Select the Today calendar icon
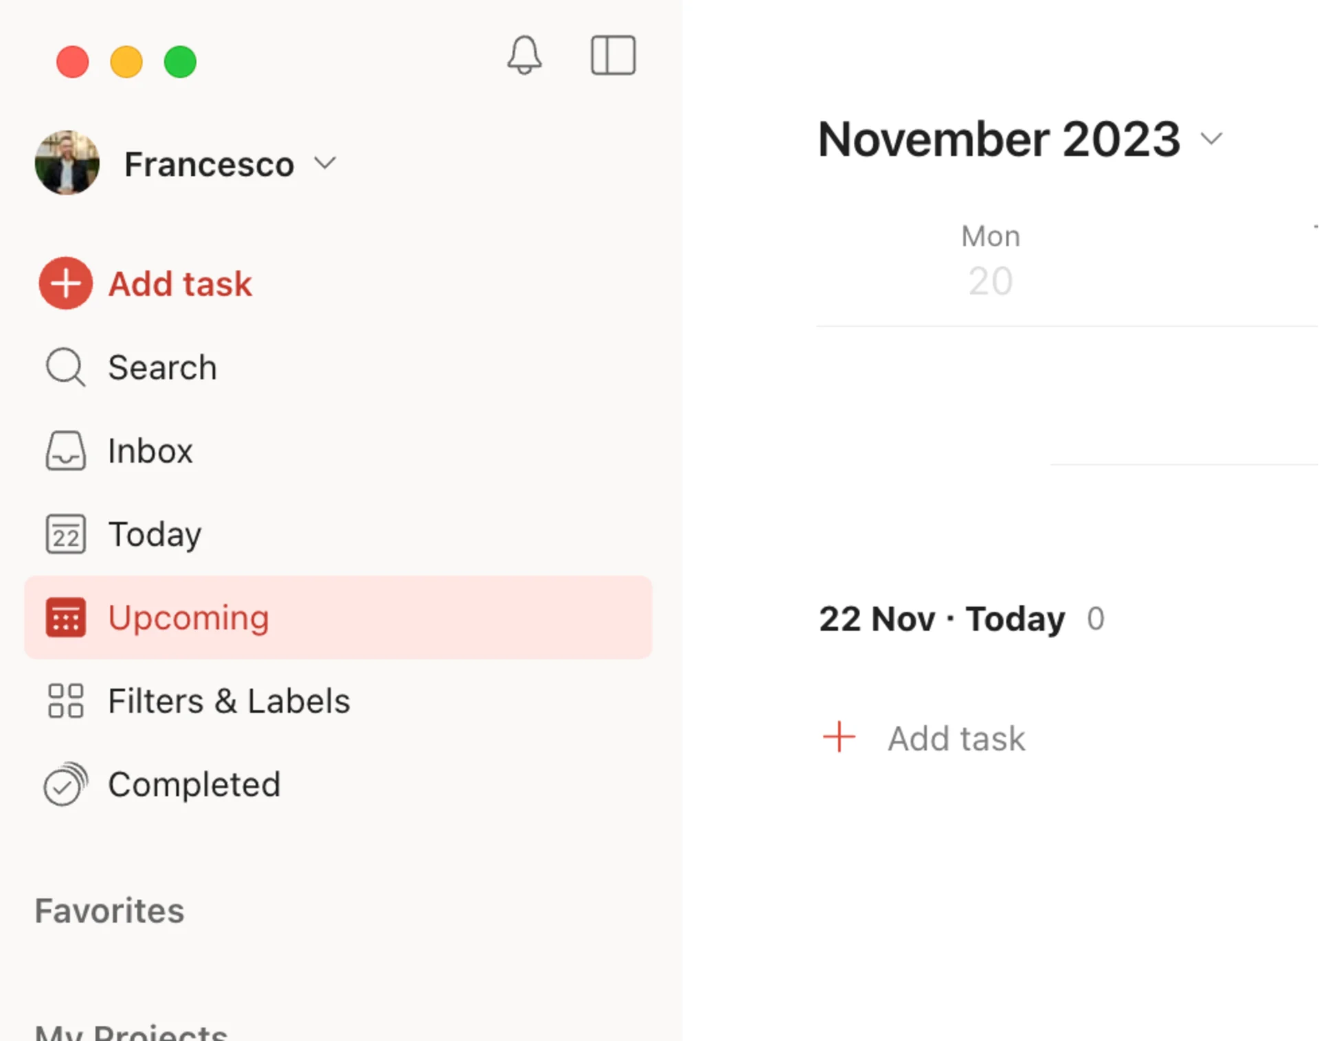 (x=65, y=535)
